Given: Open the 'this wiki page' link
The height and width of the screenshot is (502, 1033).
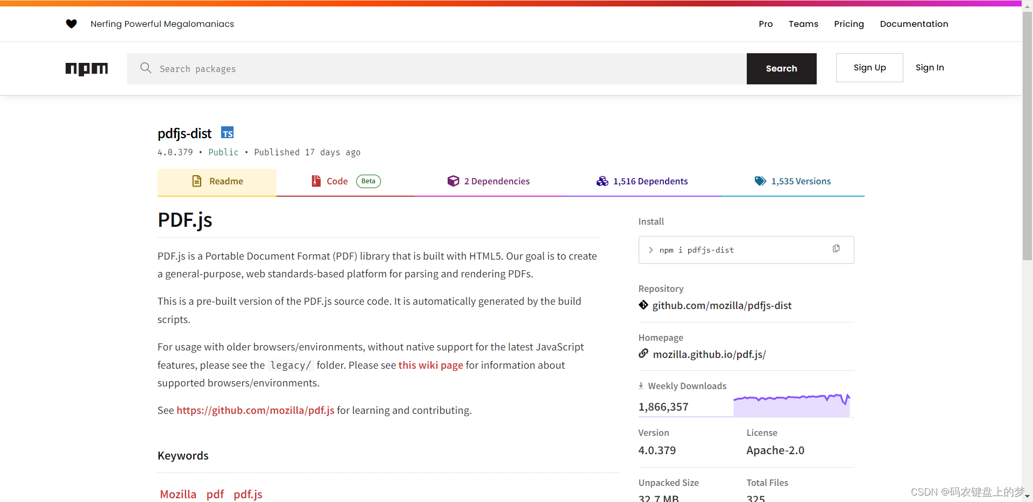Looking at the screenshot, I should click(430, 365).
